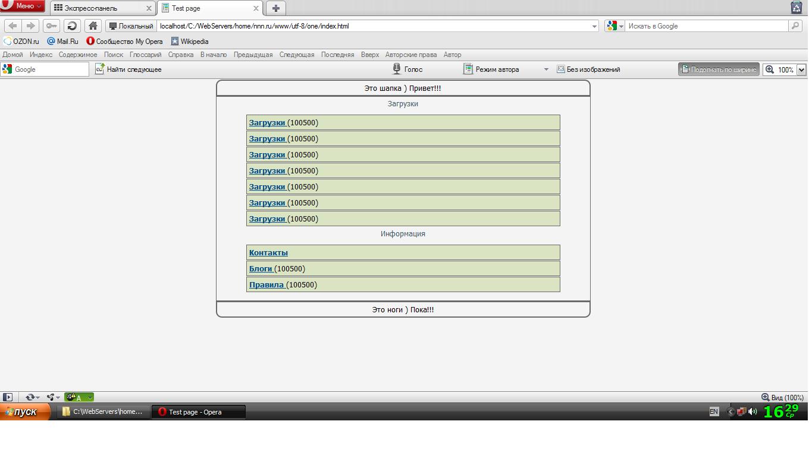Viewport: 809px width, 456px height.
Task: Click the 'Вид (100%)' zoom control
Action: (x=782, y=397)
